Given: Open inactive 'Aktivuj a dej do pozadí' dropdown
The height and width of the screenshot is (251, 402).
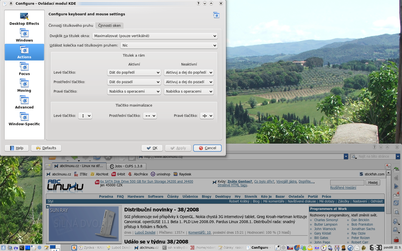Looking at the screenshot, I should tap(189, 82).
